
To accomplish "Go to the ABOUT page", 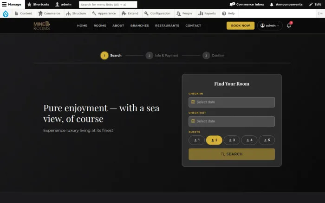I will point(118,25).
